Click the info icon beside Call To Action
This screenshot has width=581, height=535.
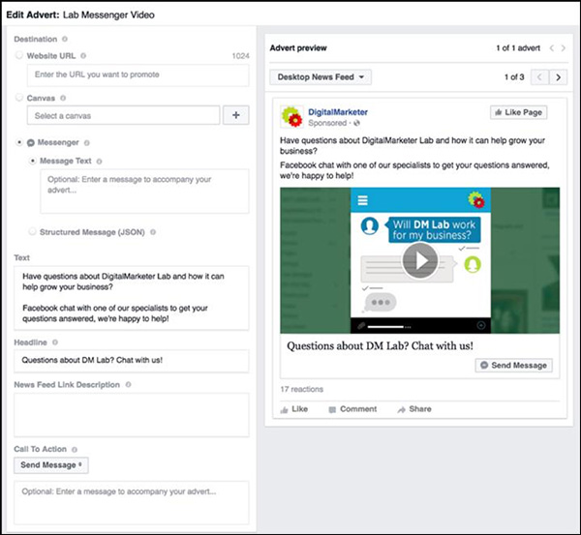pyautogui.click(x=75, y=450)
